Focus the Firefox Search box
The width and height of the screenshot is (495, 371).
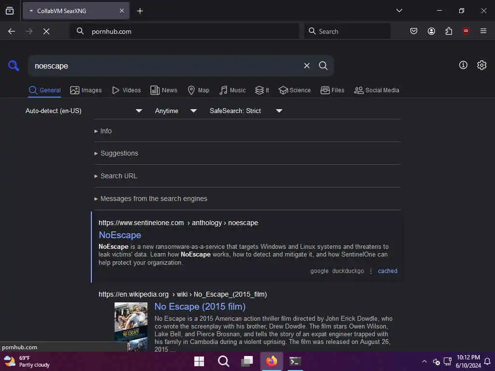tap(347, 31)
